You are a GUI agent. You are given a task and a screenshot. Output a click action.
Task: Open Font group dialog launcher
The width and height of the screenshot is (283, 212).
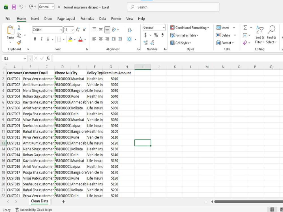click(87, 49)
